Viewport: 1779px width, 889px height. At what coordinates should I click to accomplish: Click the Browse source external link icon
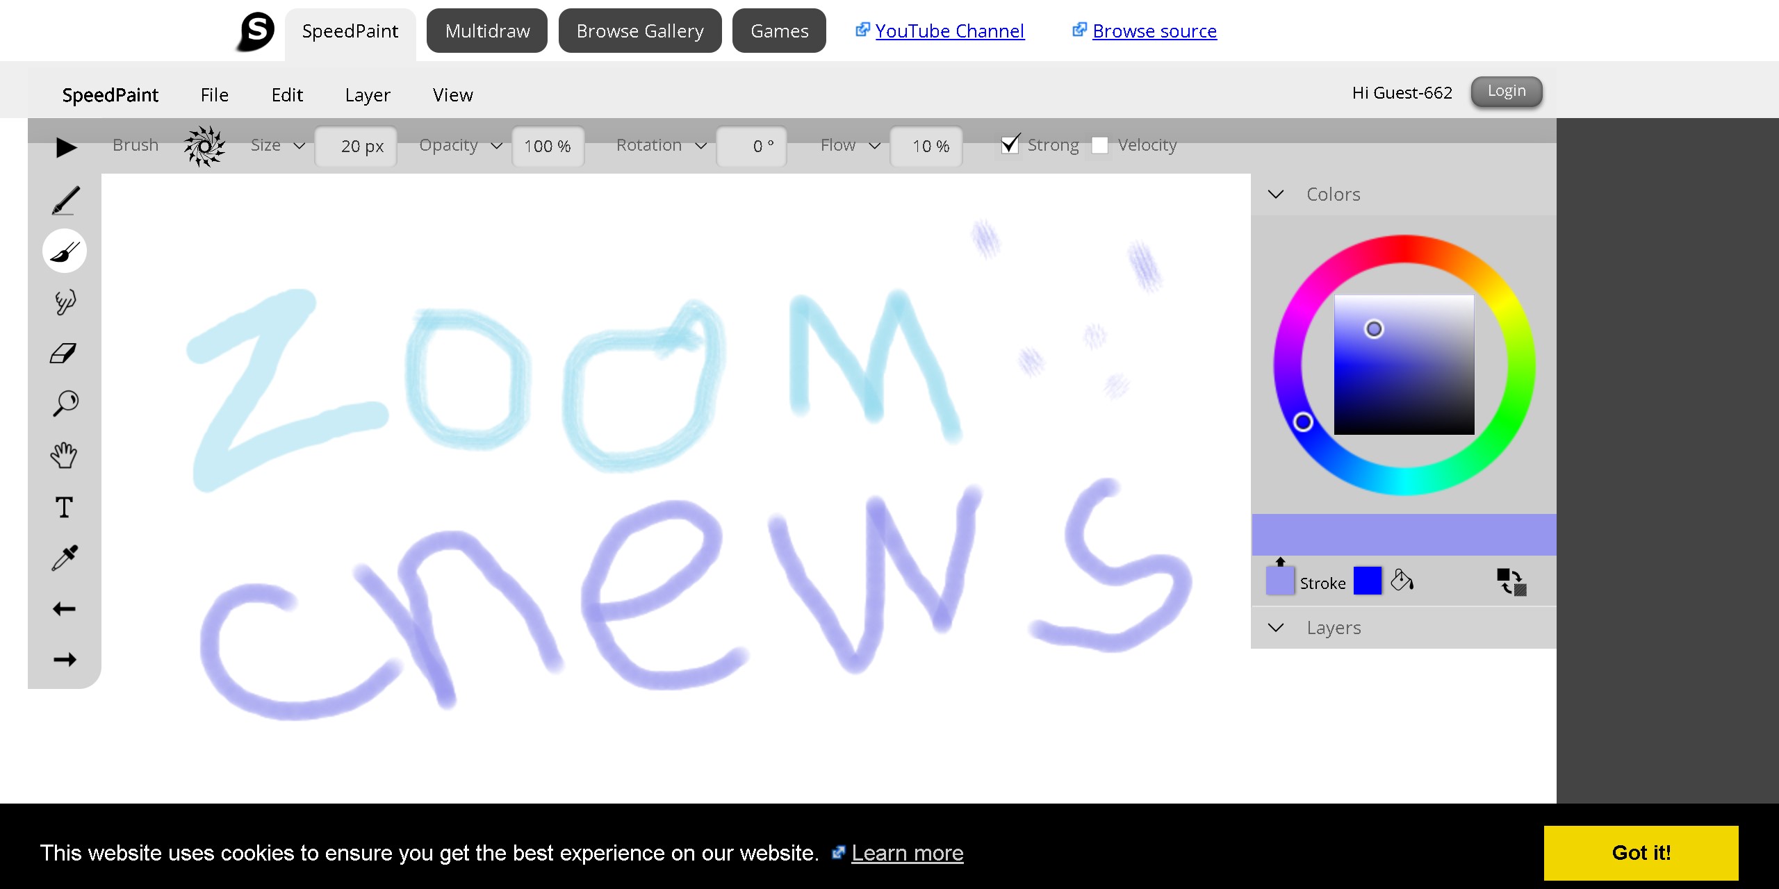click(x=1079, y=30)
